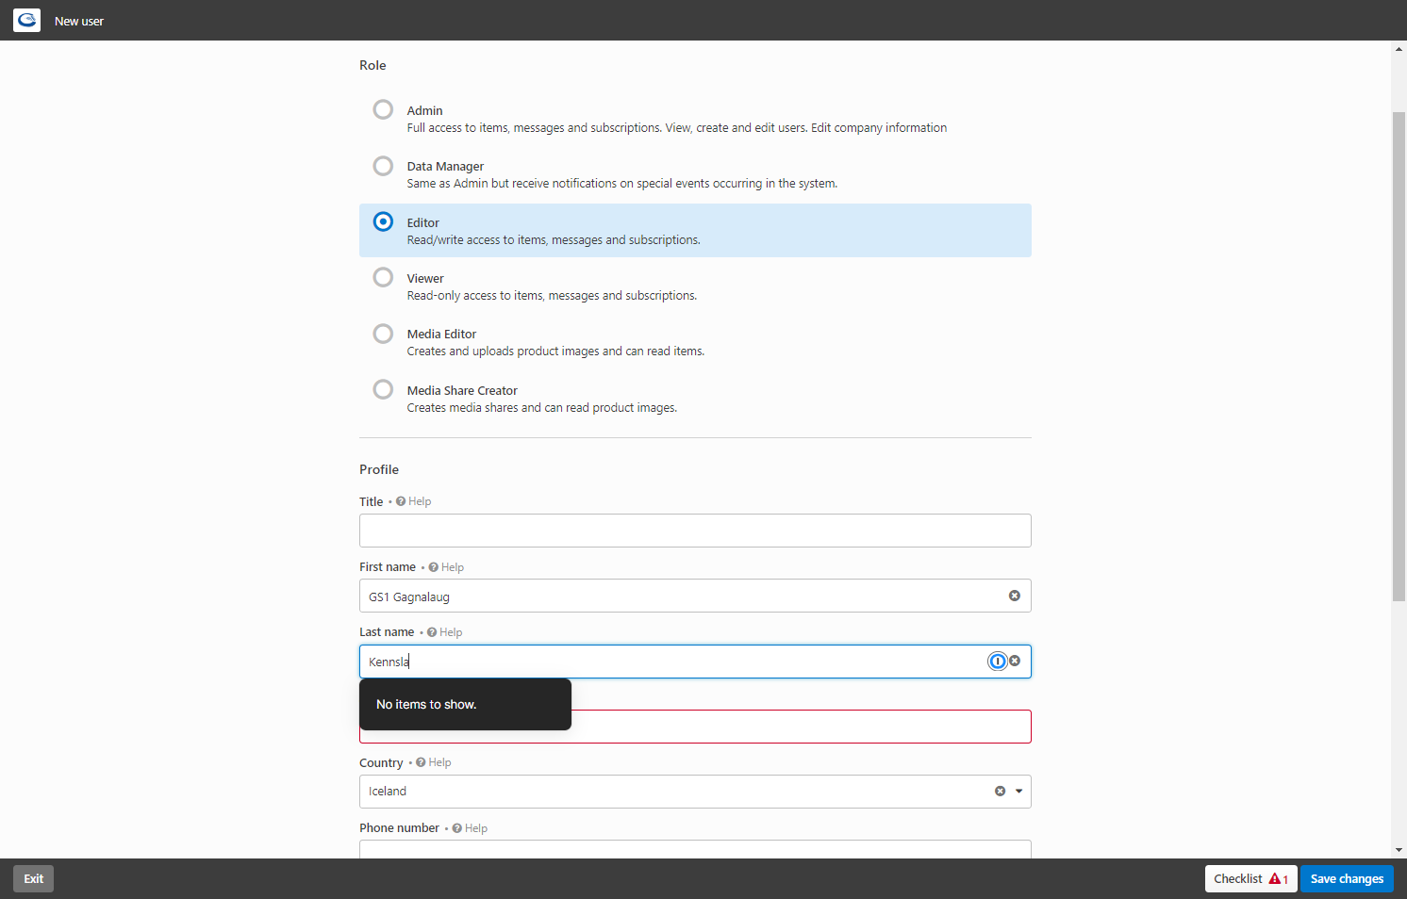This screenshot has height=899, width=1407.
Task: Click the Save changes button
Action: [1347, 878]
